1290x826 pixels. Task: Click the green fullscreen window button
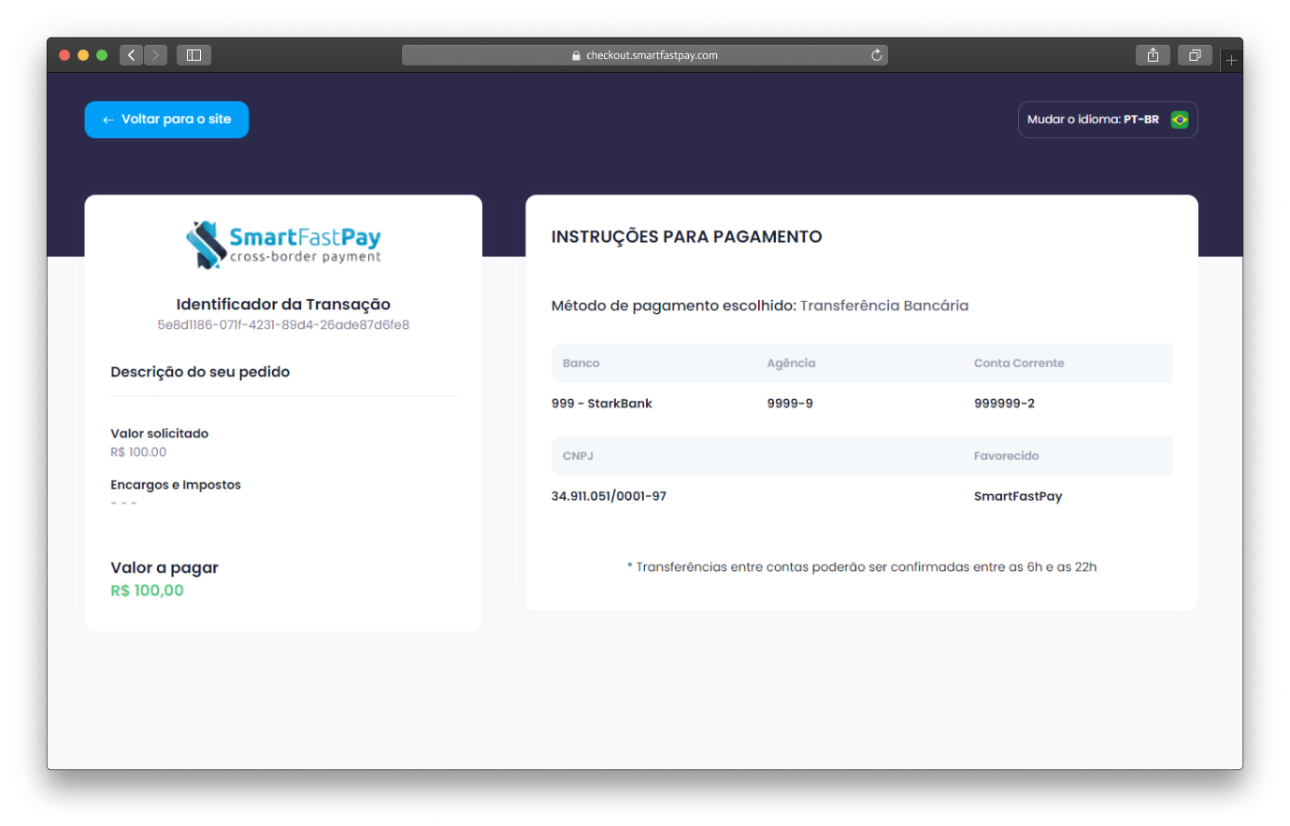click(102, 55)
